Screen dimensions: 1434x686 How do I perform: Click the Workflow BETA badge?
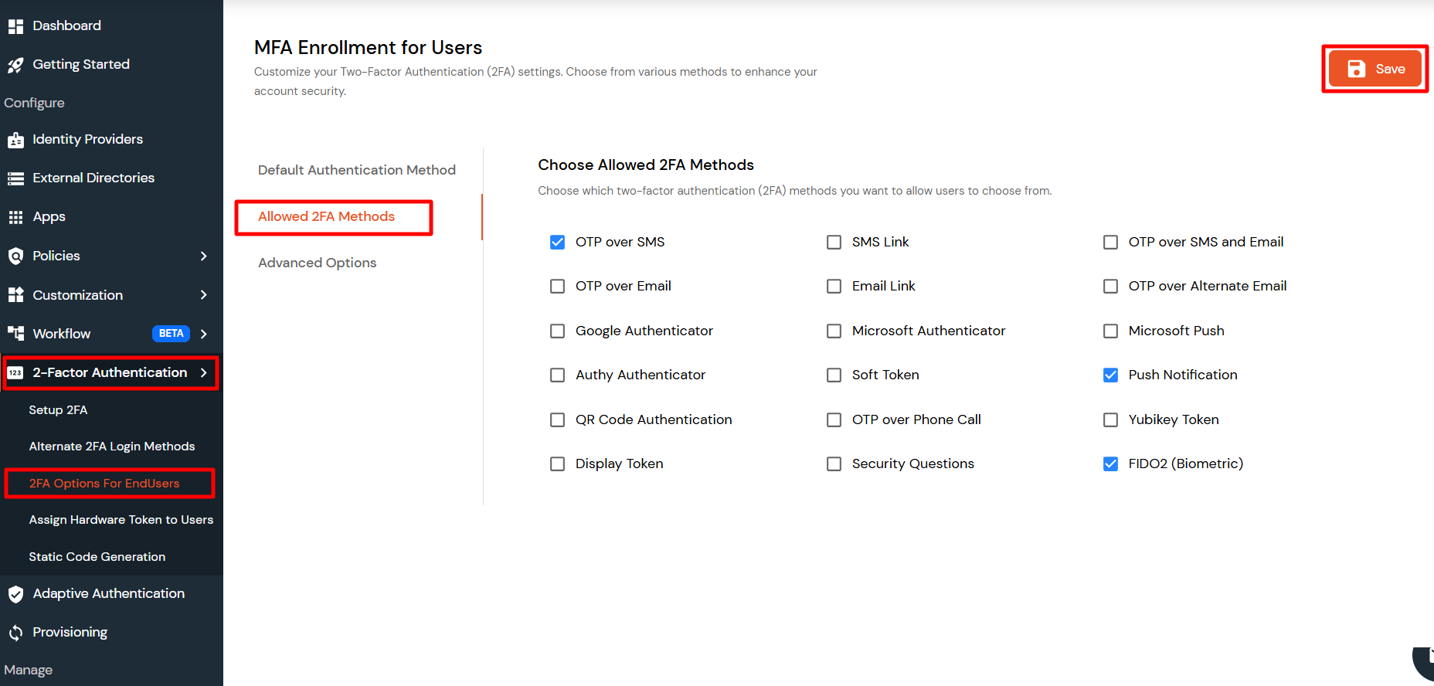[x=172, y=334]
